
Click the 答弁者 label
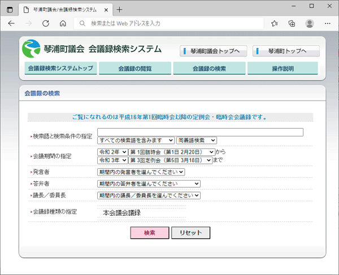(41, 184)
